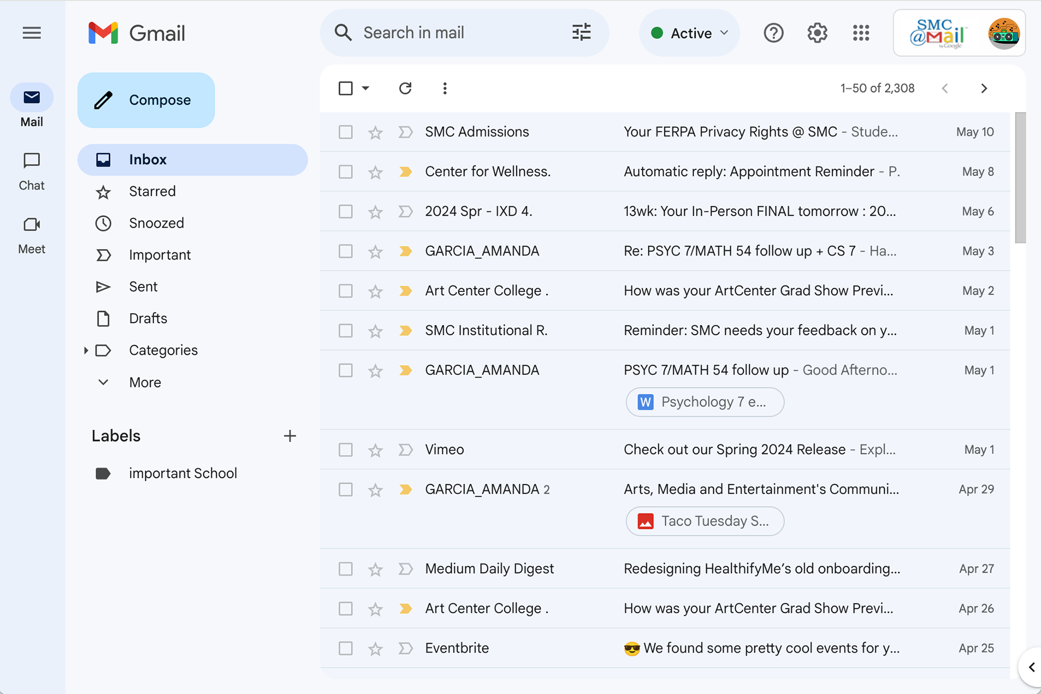Open the 'Check out our Spring 2024 Release' email
Screen dimensions: 1041x694
pyautogui.click(x=665, y=450)
